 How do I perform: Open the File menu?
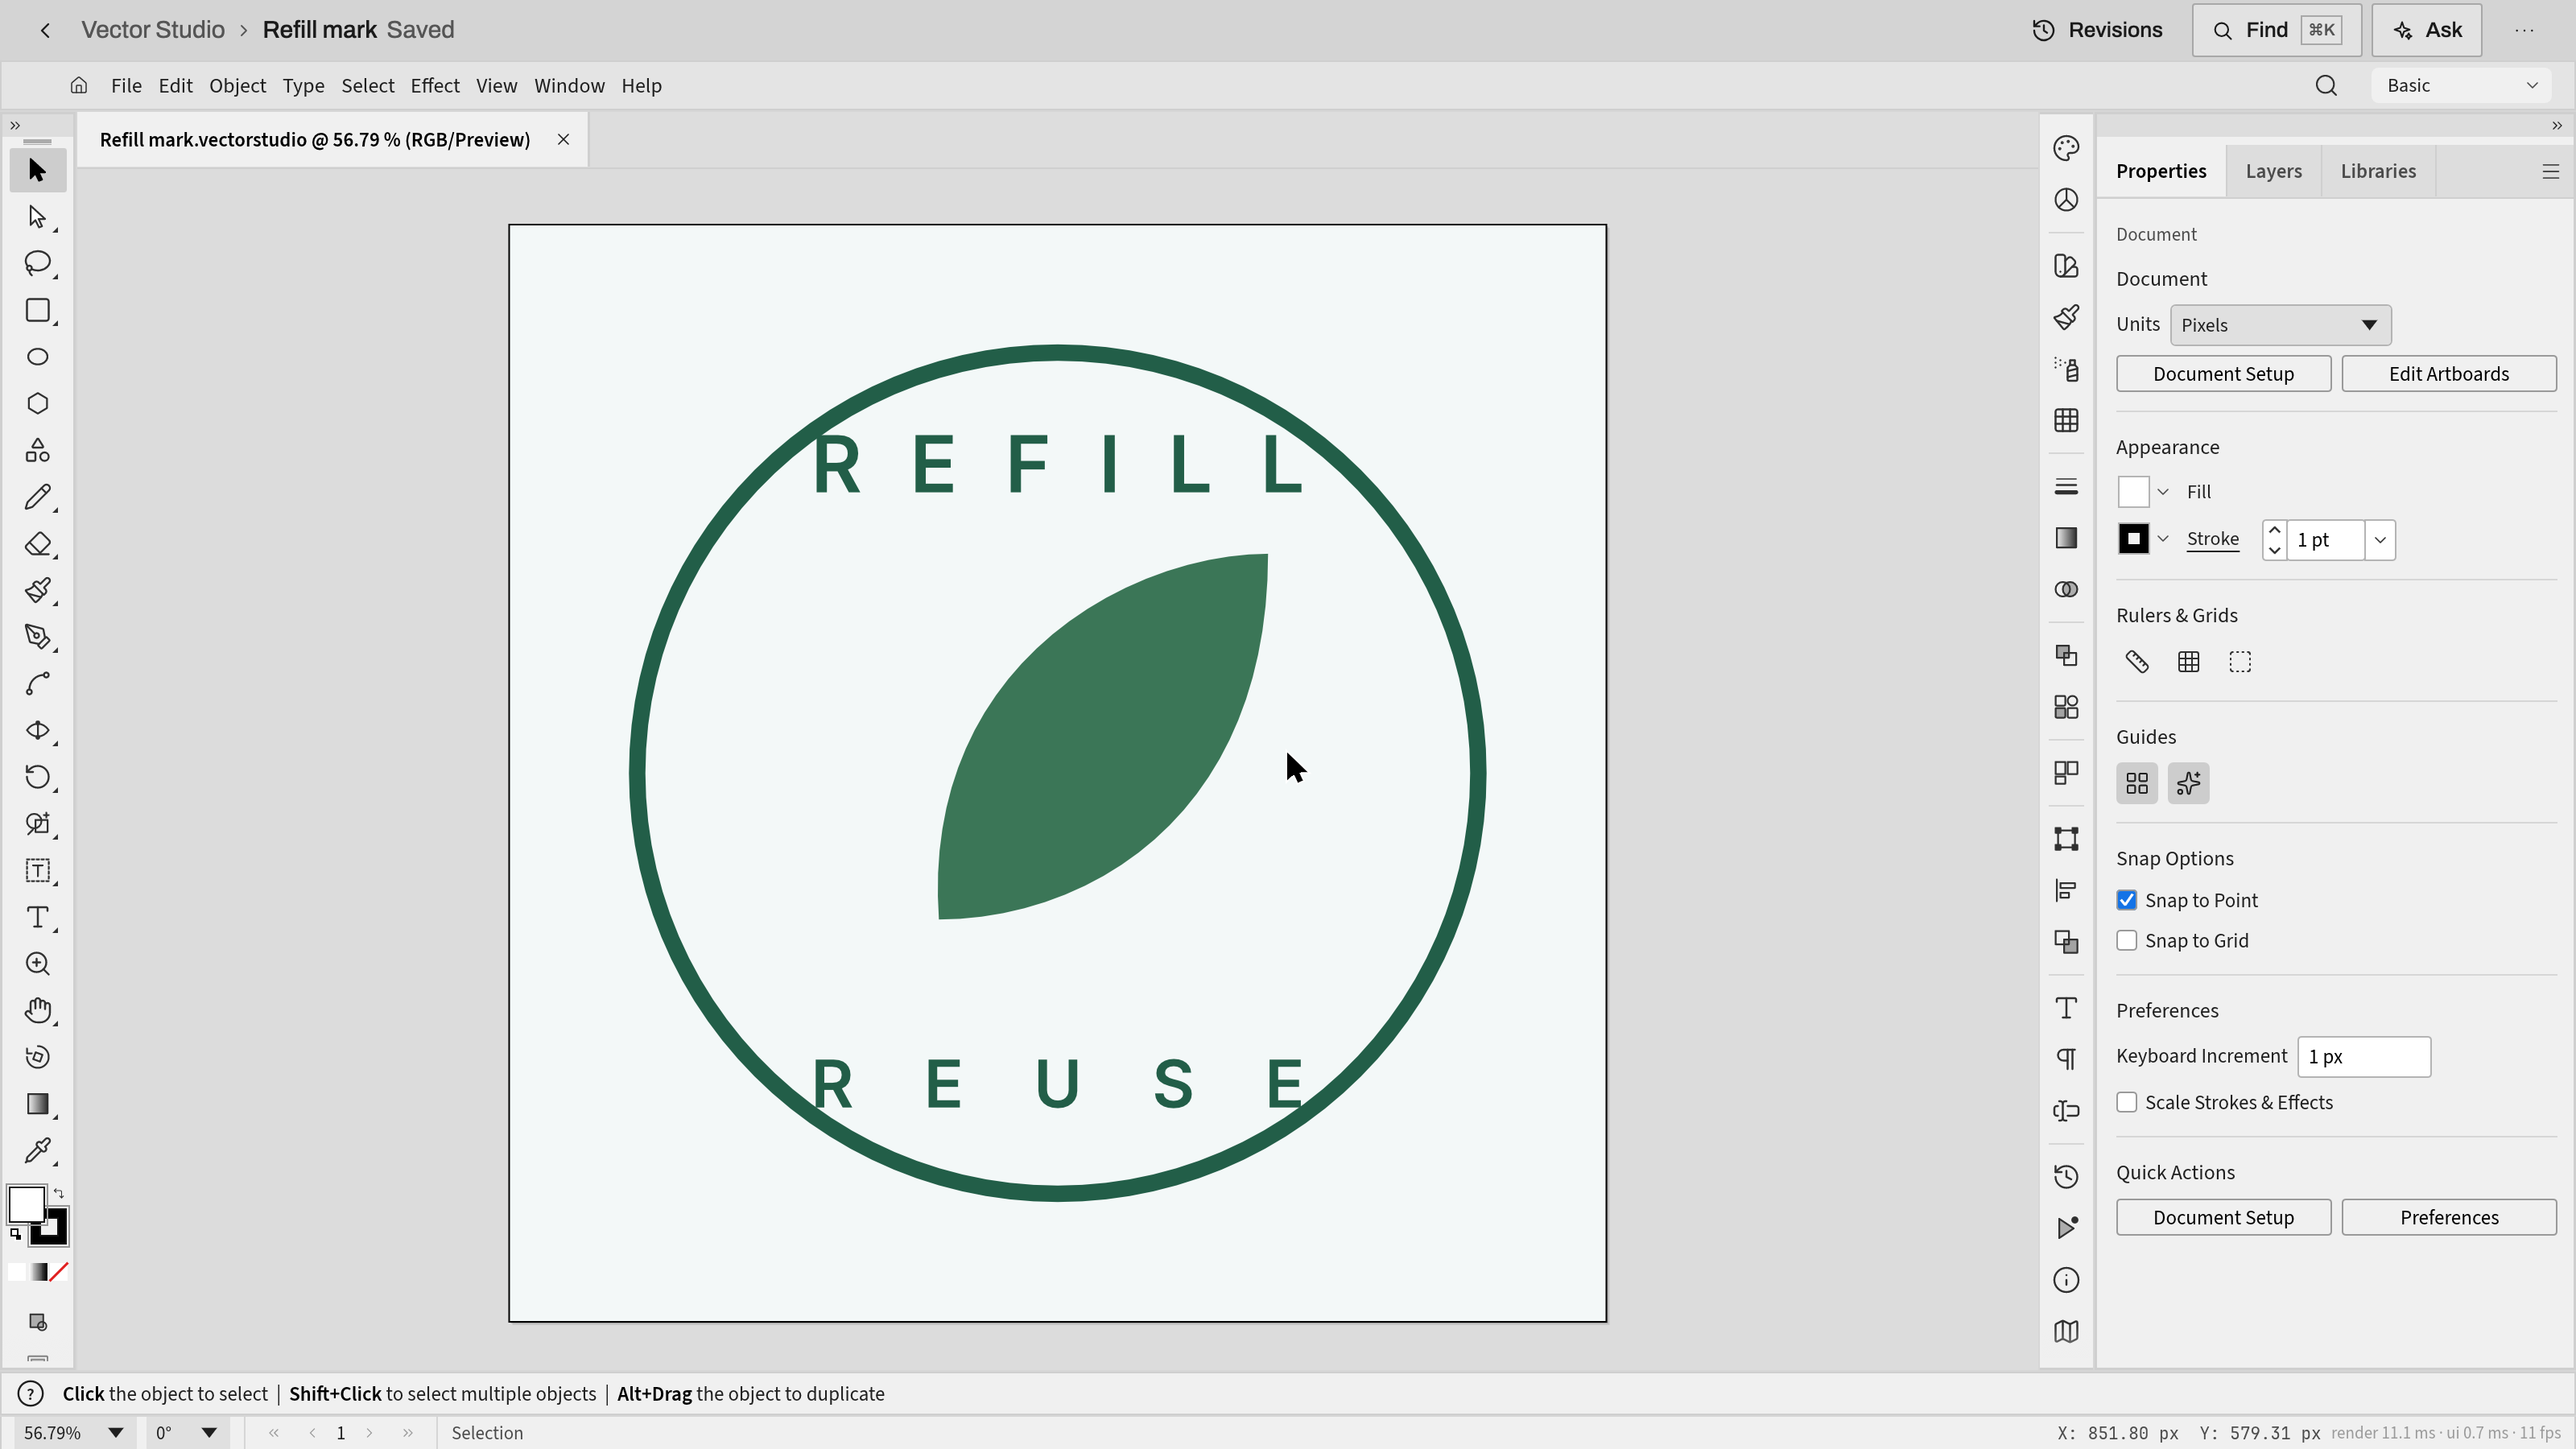tap(126, 86)
